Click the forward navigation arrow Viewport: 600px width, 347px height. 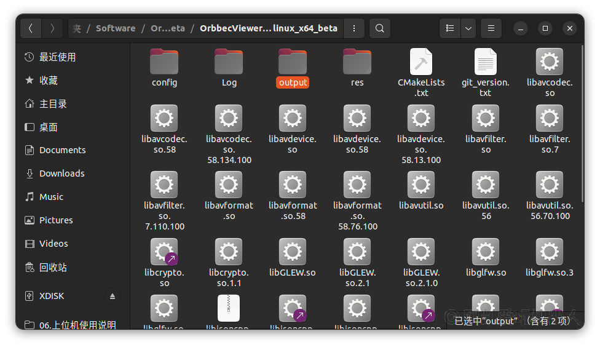click(53, 28)
